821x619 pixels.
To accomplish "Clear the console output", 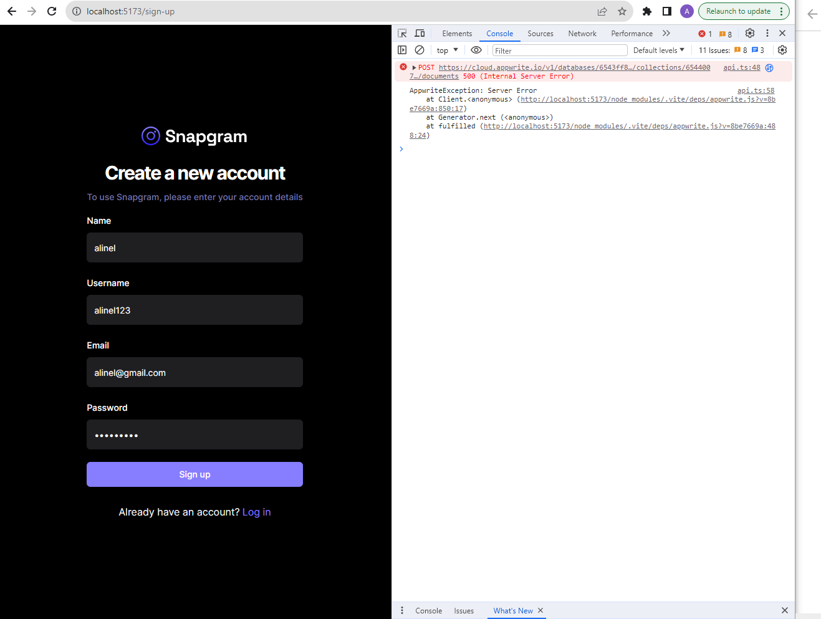I will pyautogui.click(x=419, y=50).
